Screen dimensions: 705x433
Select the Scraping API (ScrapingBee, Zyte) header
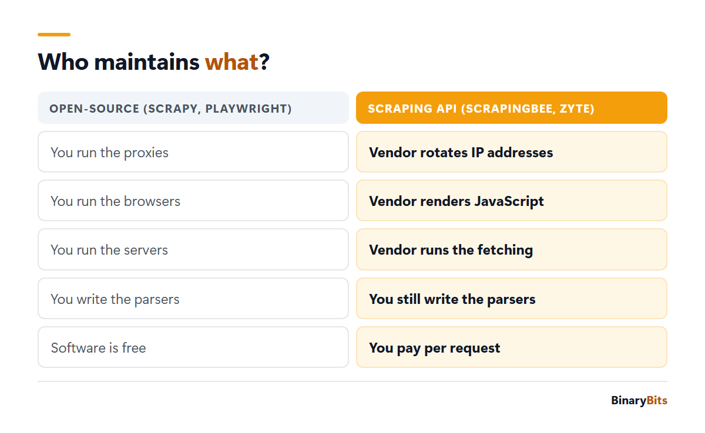tap(512, 108)
